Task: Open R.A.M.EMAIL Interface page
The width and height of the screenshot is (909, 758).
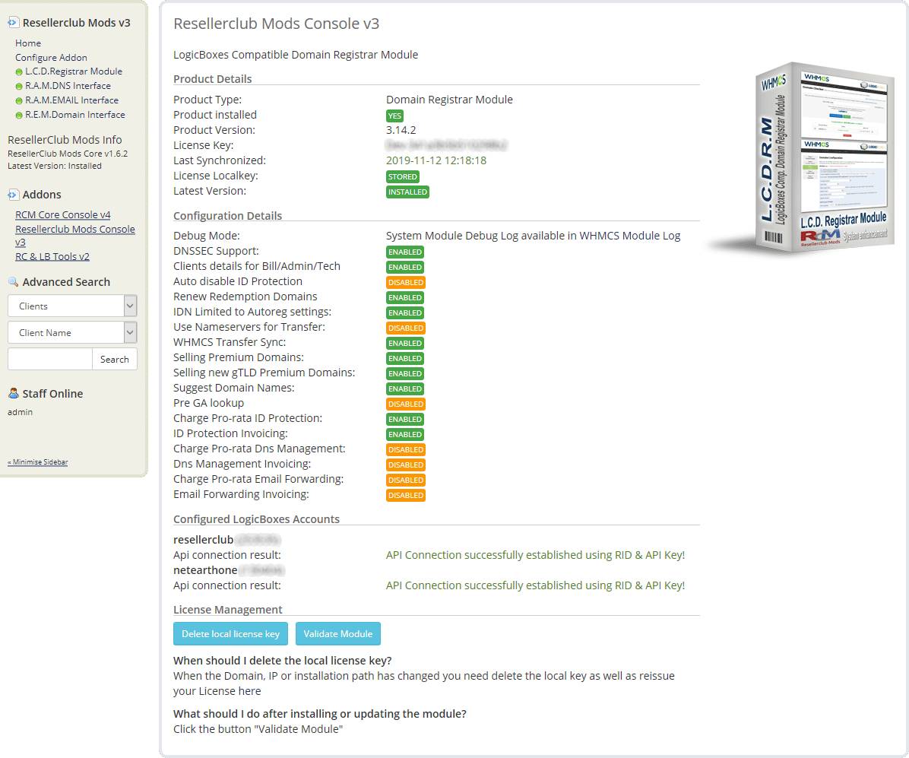Action: click(x=72, y=100)
